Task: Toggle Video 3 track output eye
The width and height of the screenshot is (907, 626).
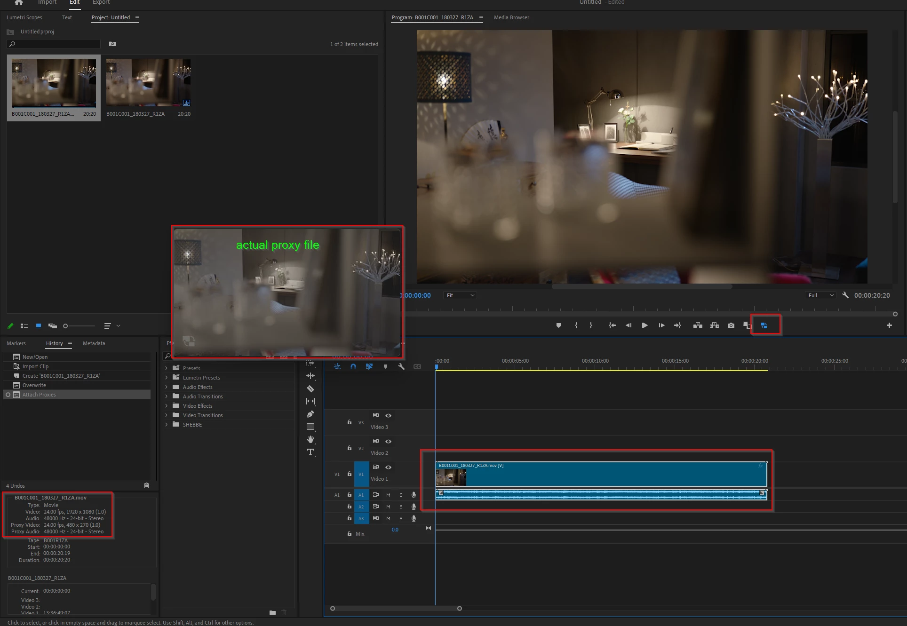Action: click(388, 415)
